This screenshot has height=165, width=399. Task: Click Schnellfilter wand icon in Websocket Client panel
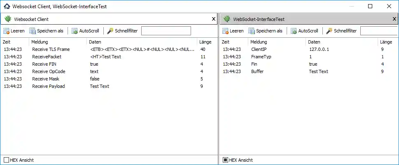(x=110, y=31)
